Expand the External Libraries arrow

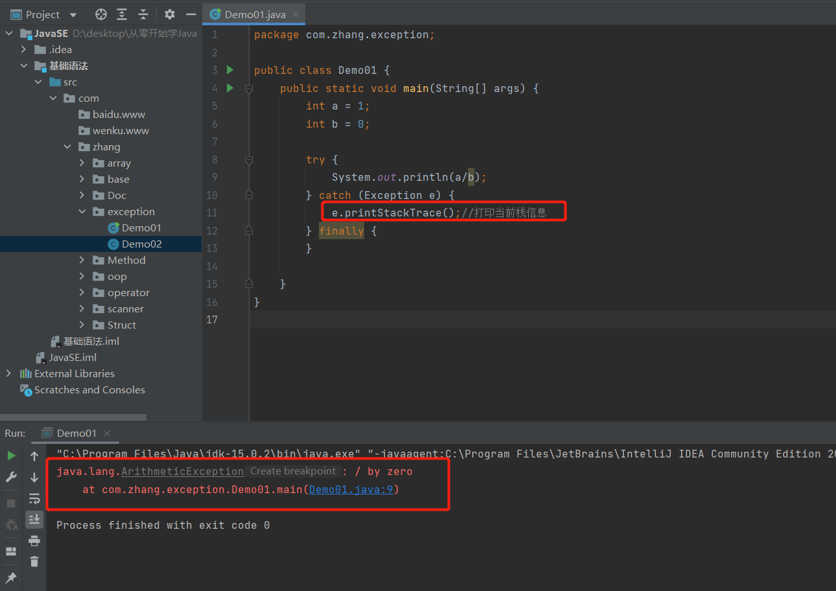pos(8,373)
